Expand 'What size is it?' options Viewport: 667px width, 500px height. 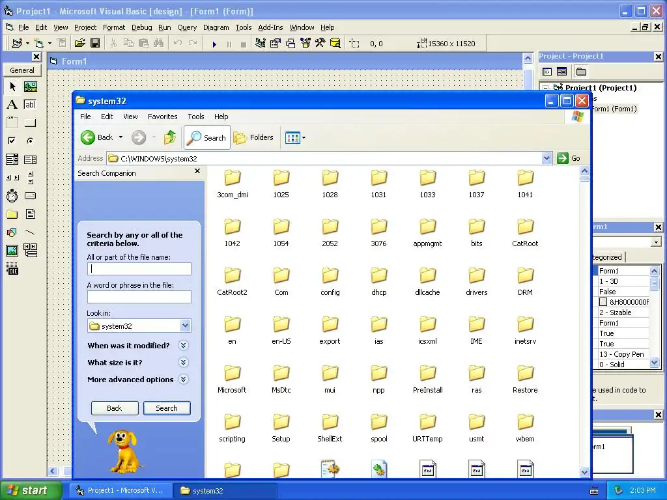point(183,362)
